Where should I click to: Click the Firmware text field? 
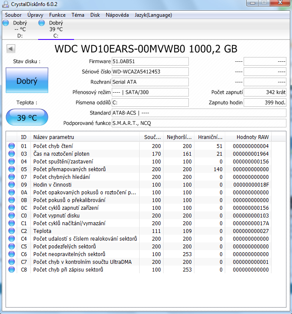[150, 61]
